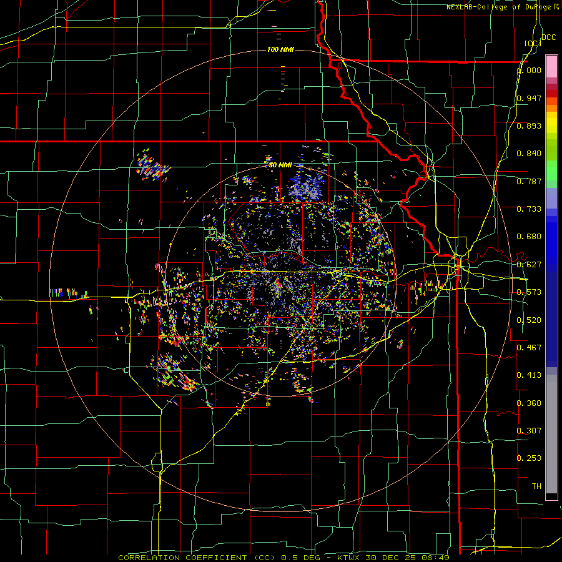Click the 0.467 color scale label

click(x=529, y=347)
